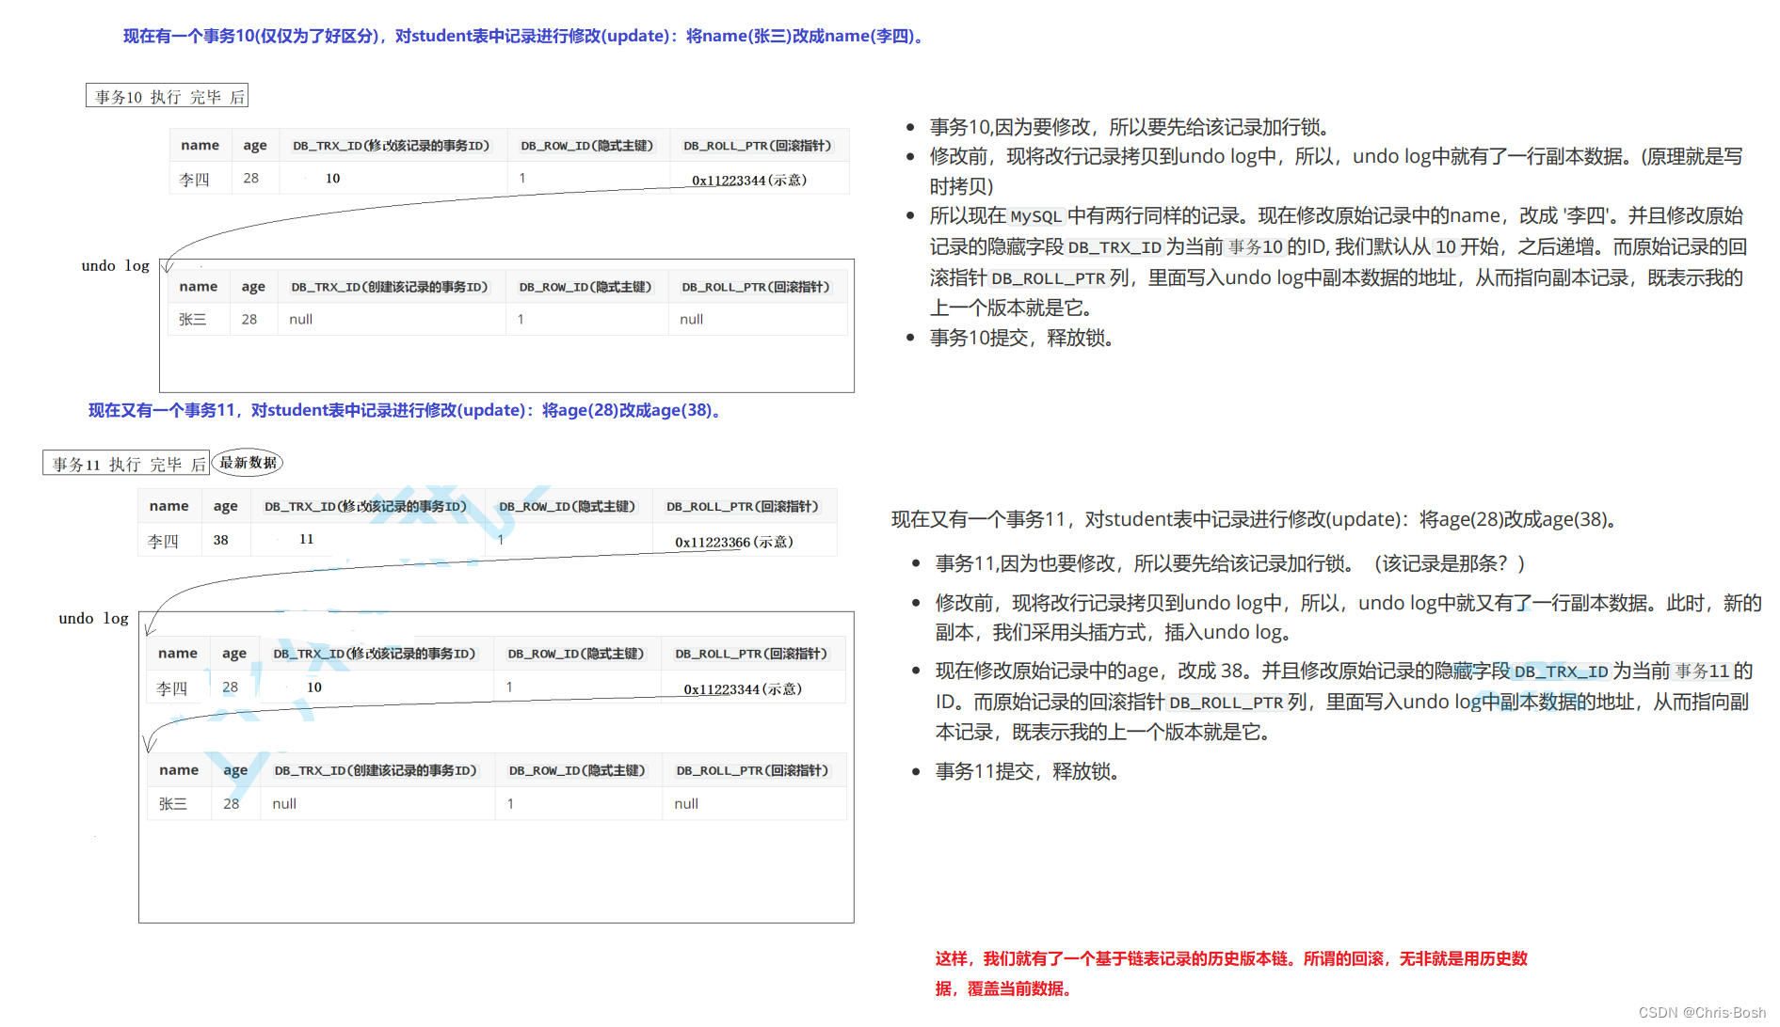Click the DB_TRX_ID value 10 in 事务10 result table

(x=332, y=178)
